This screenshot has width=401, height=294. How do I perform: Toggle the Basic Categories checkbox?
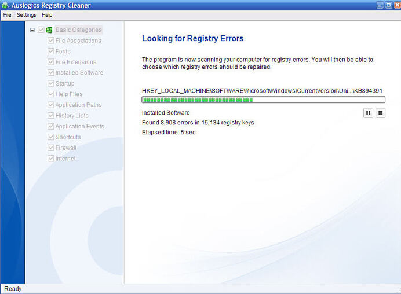[41, 30]
